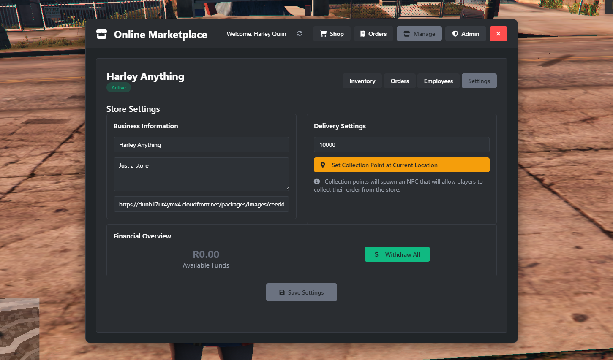613x360 pixels.
Task: Open the Employees tab
Action: pos(438,81)
